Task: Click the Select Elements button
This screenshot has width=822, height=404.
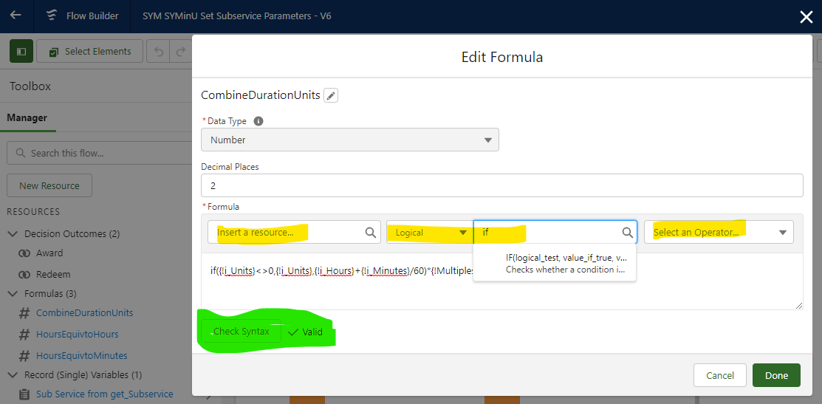Action: point(89,52)
